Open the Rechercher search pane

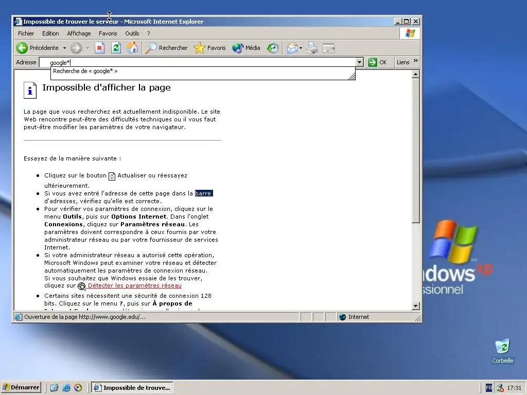[x=166, y=48]
